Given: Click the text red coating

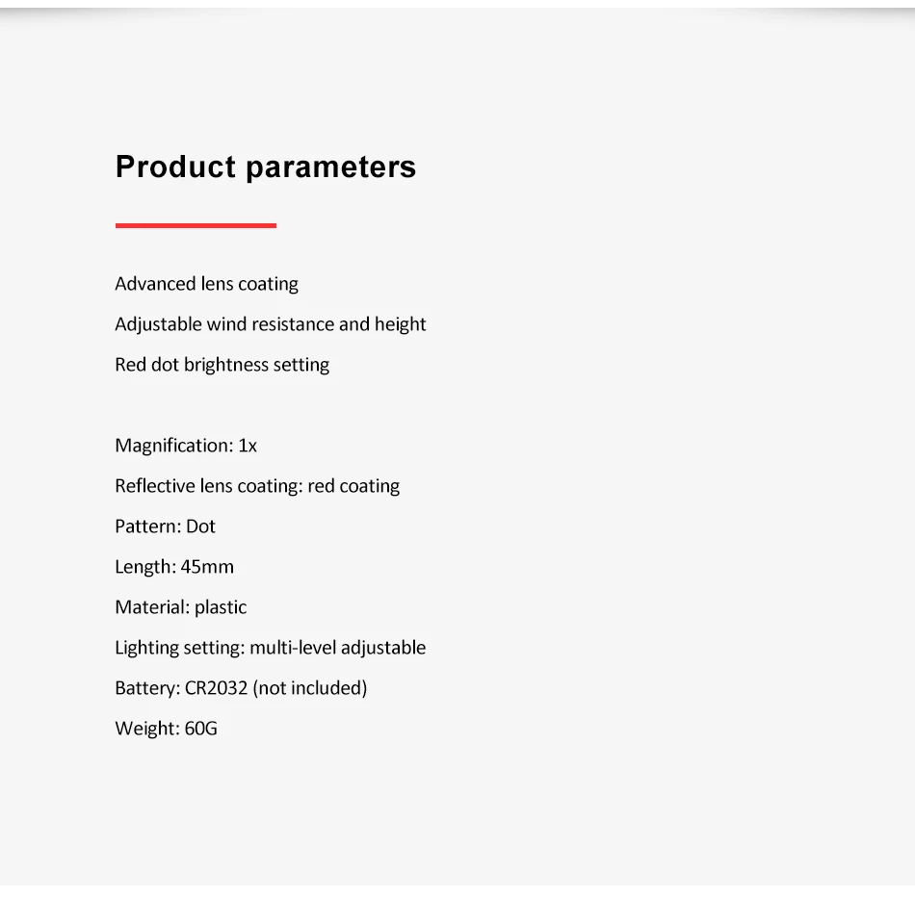Looking at the screenshot, I should [353, 486].
